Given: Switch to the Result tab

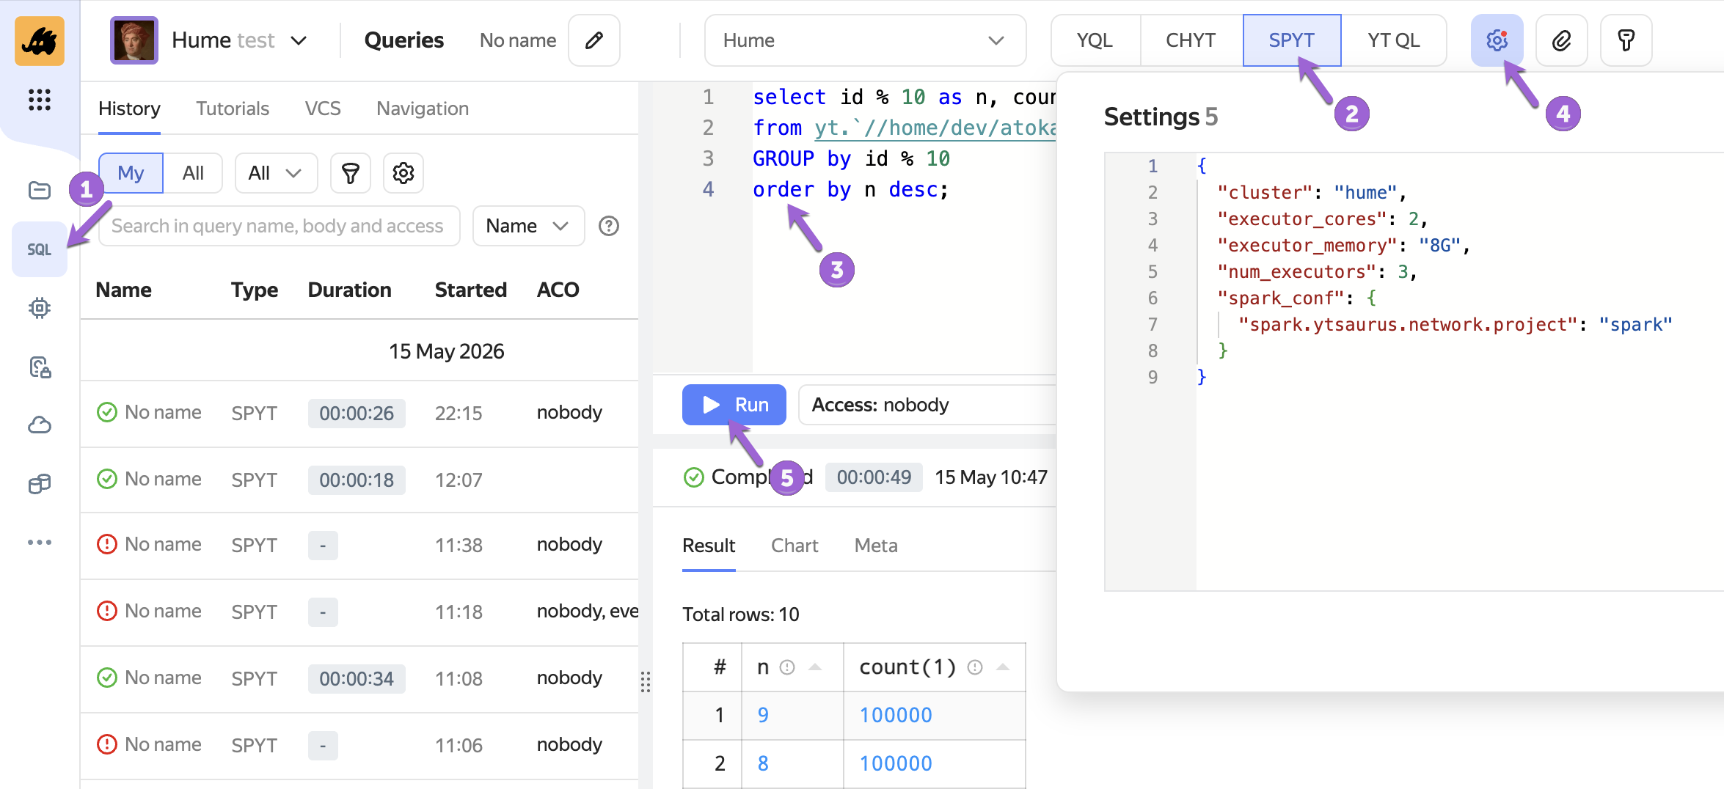Looking at the screenshot, I should [x=709, y=546].
